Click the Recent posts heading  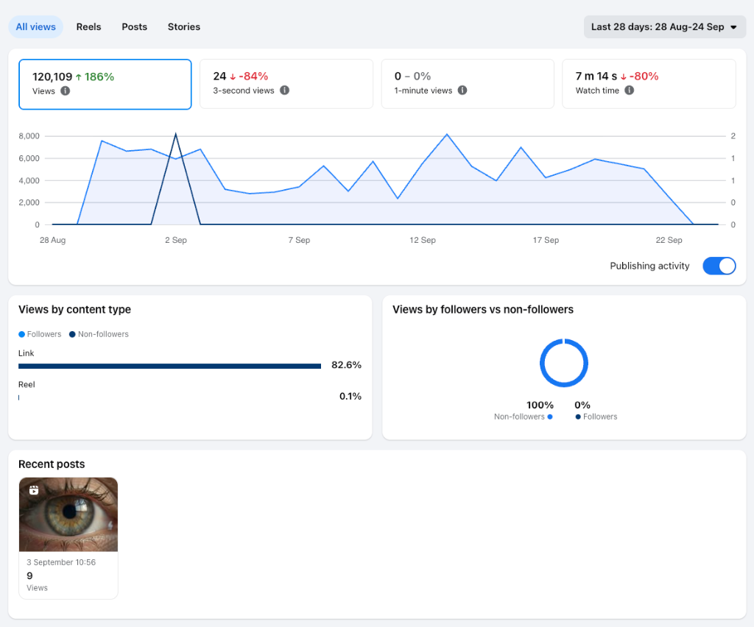52,464
